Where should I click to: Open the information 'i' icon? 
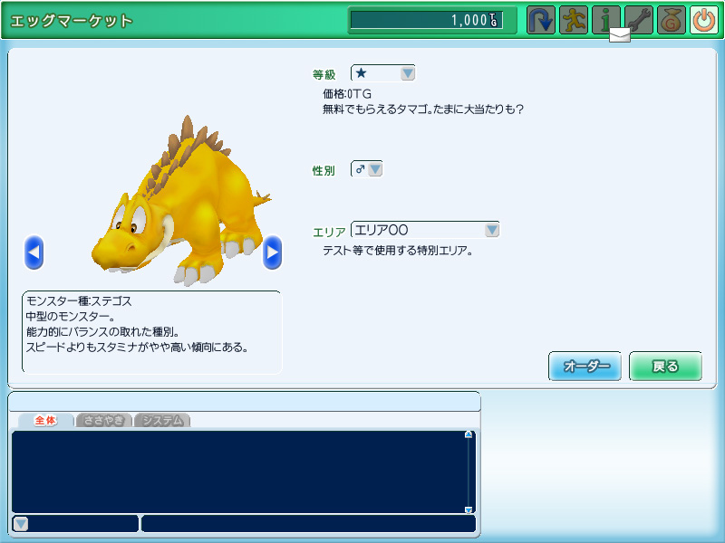605,20
